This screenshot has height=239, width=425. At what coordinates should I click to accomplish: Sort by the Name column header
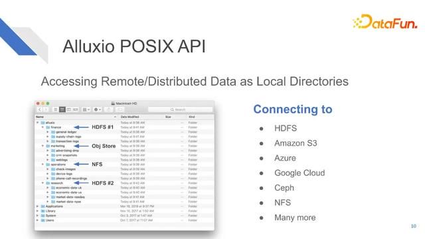(x=40, y=117)
